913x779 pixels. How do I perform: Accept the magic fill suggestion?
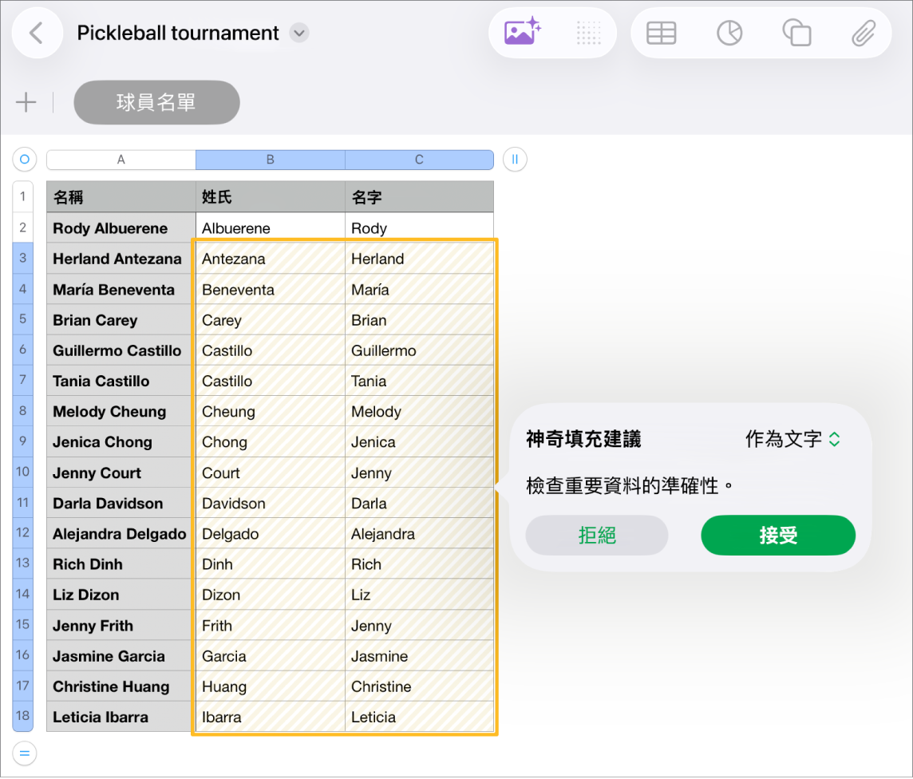point(777,536)
